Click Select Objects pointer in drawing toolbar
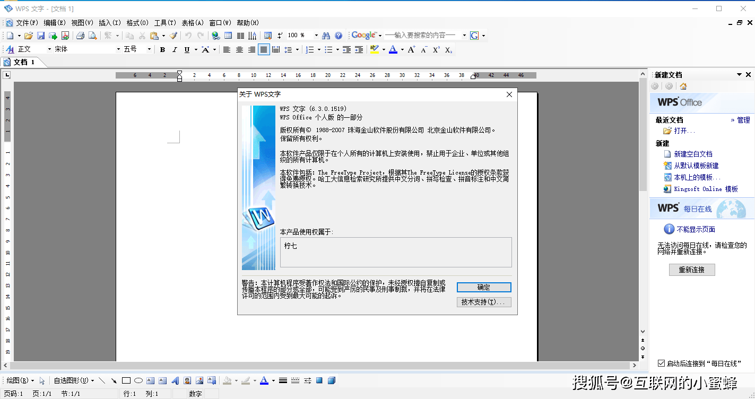 [x=42, y=380]
